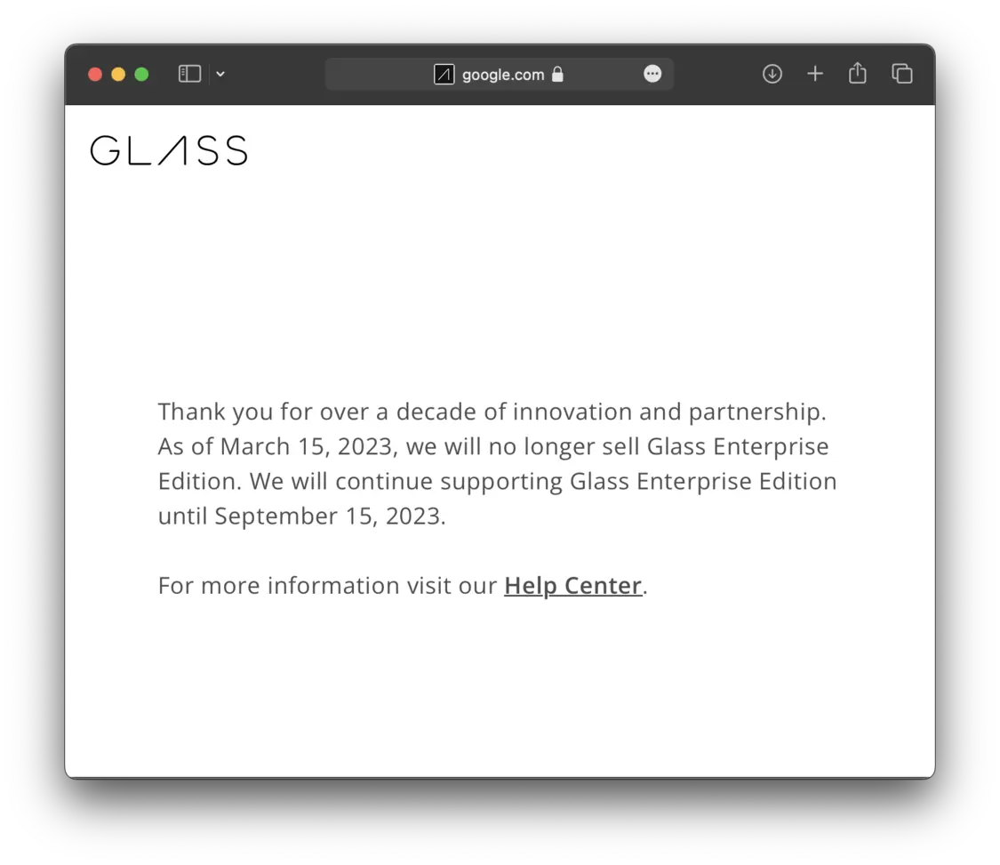Click the "For more information visit our" text
The width and height of the screenshot is (1000, 865).
(327, 586)
